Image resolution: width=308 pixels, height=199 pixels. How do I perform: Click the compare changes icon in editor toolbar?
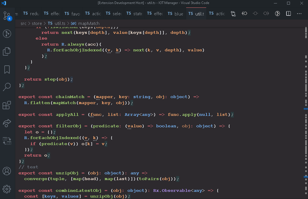pos(233,13)
